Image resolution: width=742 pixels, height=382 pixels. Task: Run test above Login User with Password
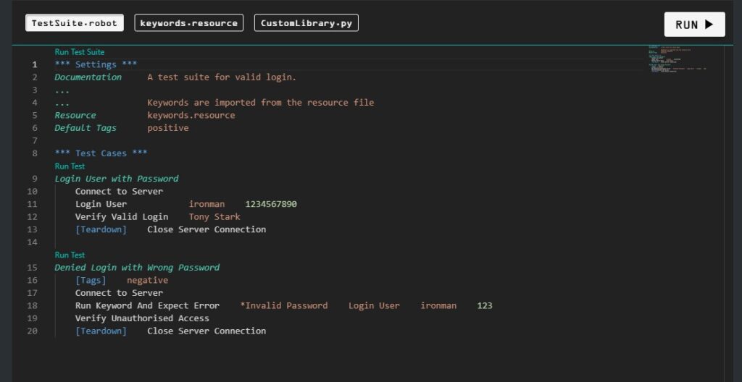[x=70, y=166]
